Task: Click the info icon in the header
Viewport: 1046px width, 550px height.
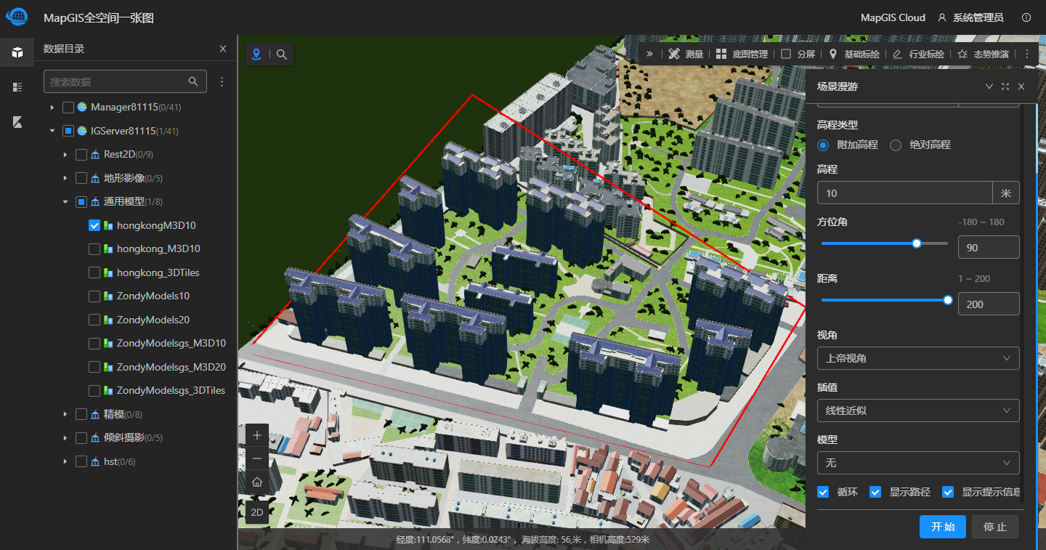Action: point(1026,17)
